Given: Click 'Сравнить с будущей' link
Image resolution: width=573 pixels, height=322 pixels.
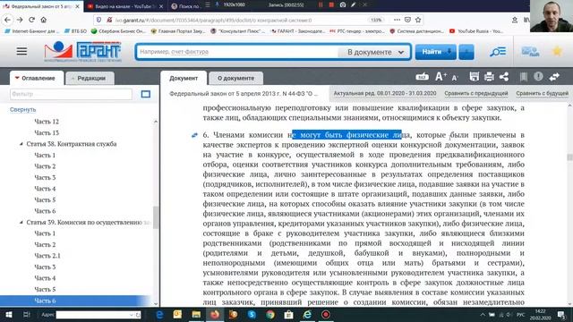Looking at the screenshot, I should click(542, 93).
